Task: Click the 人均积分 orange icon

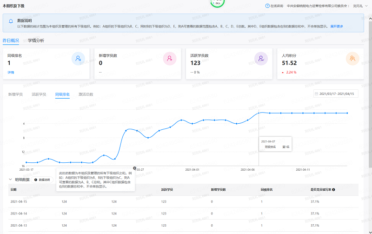Action: click(353, 59)
